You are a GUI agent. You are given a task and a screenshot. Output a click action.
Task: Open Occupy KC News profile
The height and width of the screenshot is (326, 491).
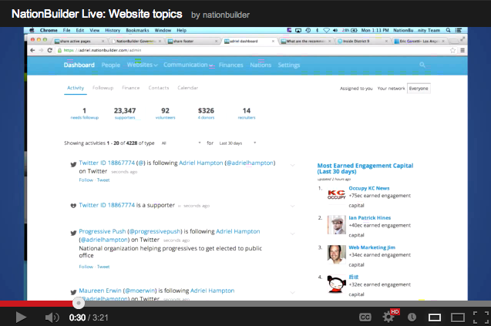[x=369, y=188]
